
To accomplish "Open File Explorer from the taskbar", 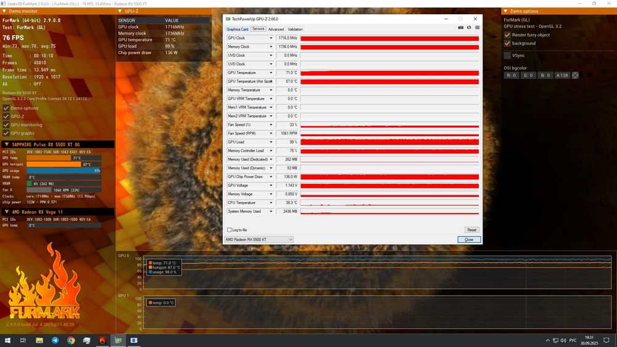I will [39, 340].
